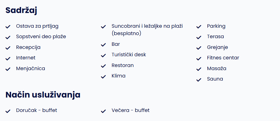Click the Masaža amenity label
Screen dimensions: 280x121
pos(216,68)
